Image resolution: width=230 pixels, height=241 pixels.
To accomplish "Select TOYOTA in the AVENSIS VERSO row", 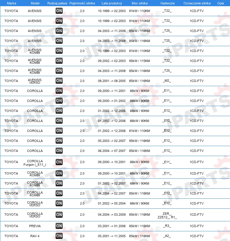I will pos(11,81).
